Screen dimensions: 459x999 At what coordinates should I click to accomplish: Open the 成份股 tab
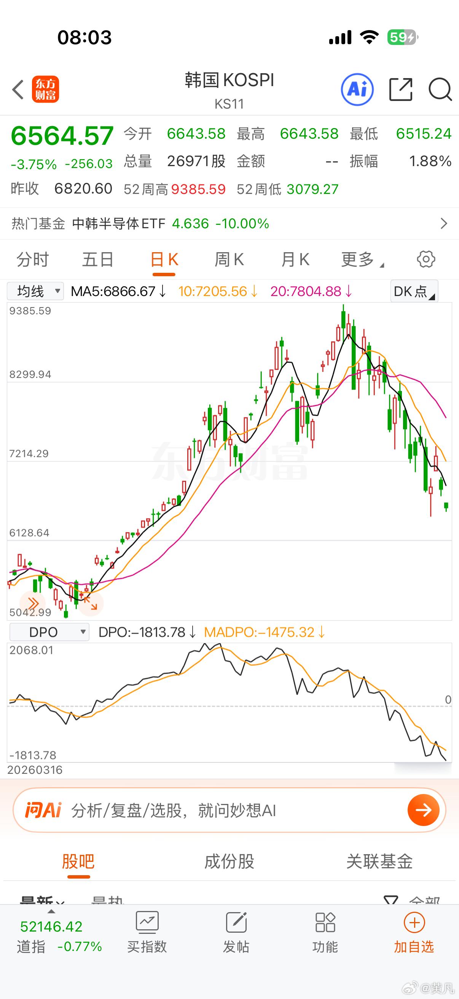(x=229, y=861)
